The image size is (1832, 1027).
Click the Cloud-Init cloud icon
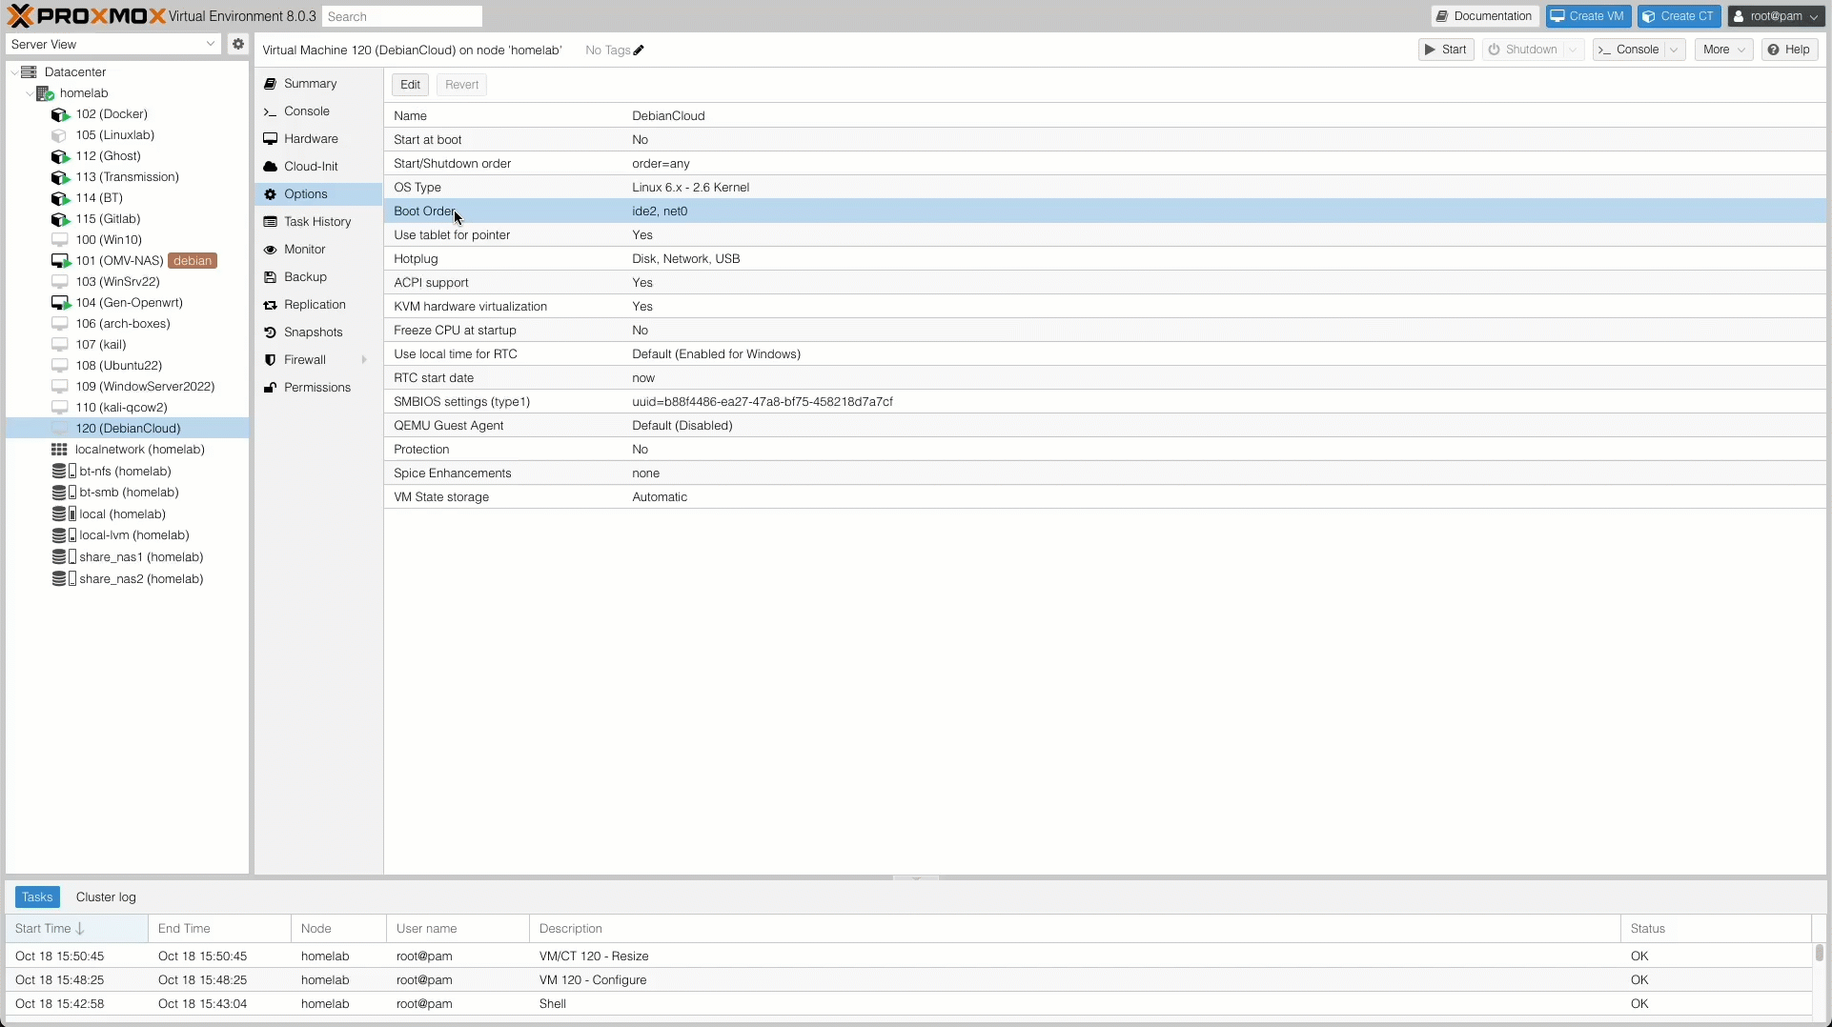click(270, 167)
